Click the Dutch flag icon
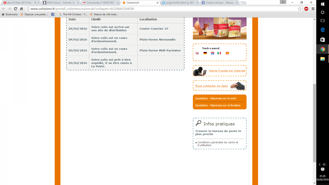This screenshot has height=185, width=329. point(212,53)
